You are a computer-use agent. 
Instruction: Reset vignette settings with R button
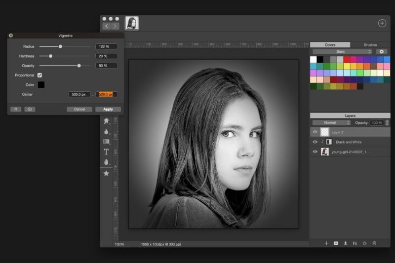point(16,109)
